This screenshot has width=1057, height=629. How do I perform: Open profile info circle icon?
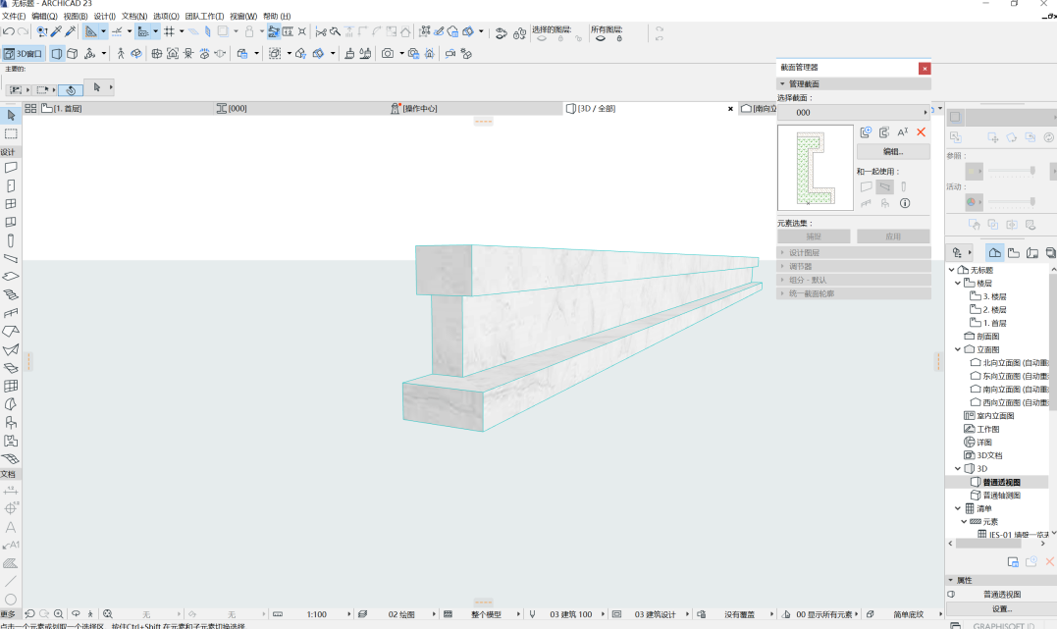tap(905, 203)
